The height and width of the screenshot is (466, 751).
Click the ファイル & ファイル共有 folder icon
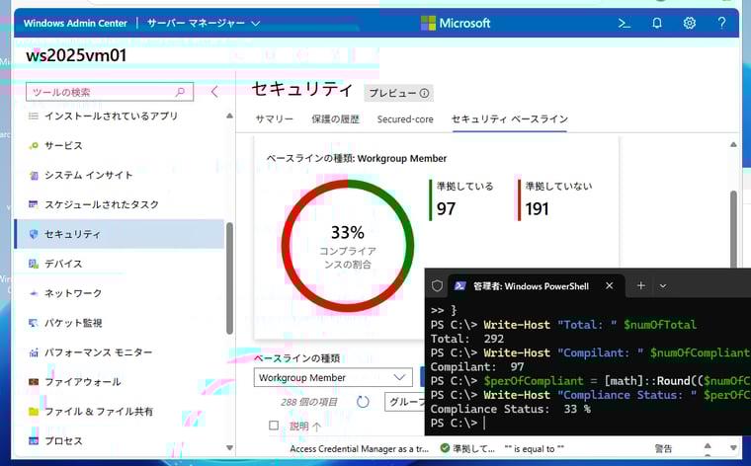click(x=33, y=412)
